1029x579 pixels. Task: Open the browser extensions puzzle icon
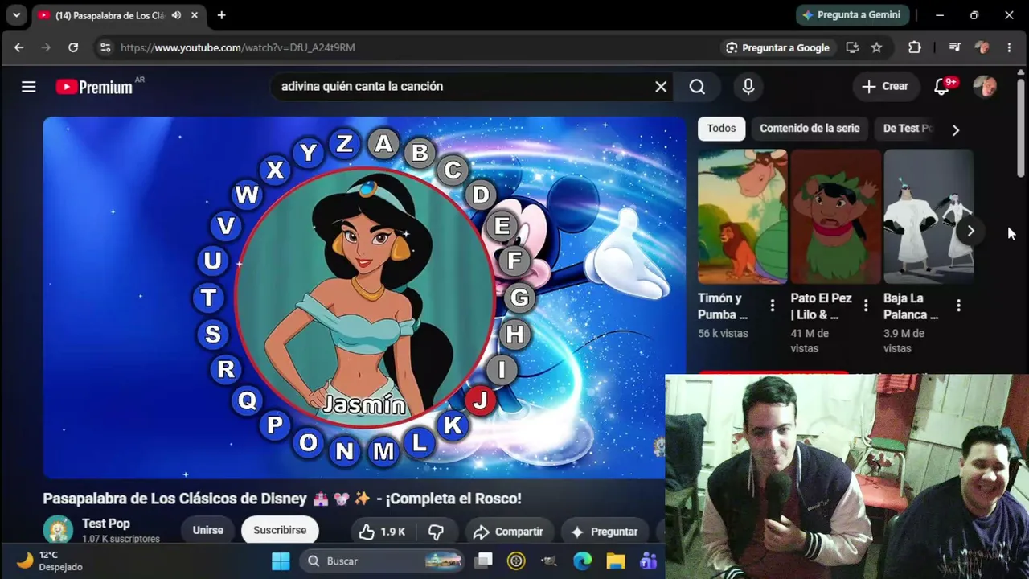(x=915, y=47)
